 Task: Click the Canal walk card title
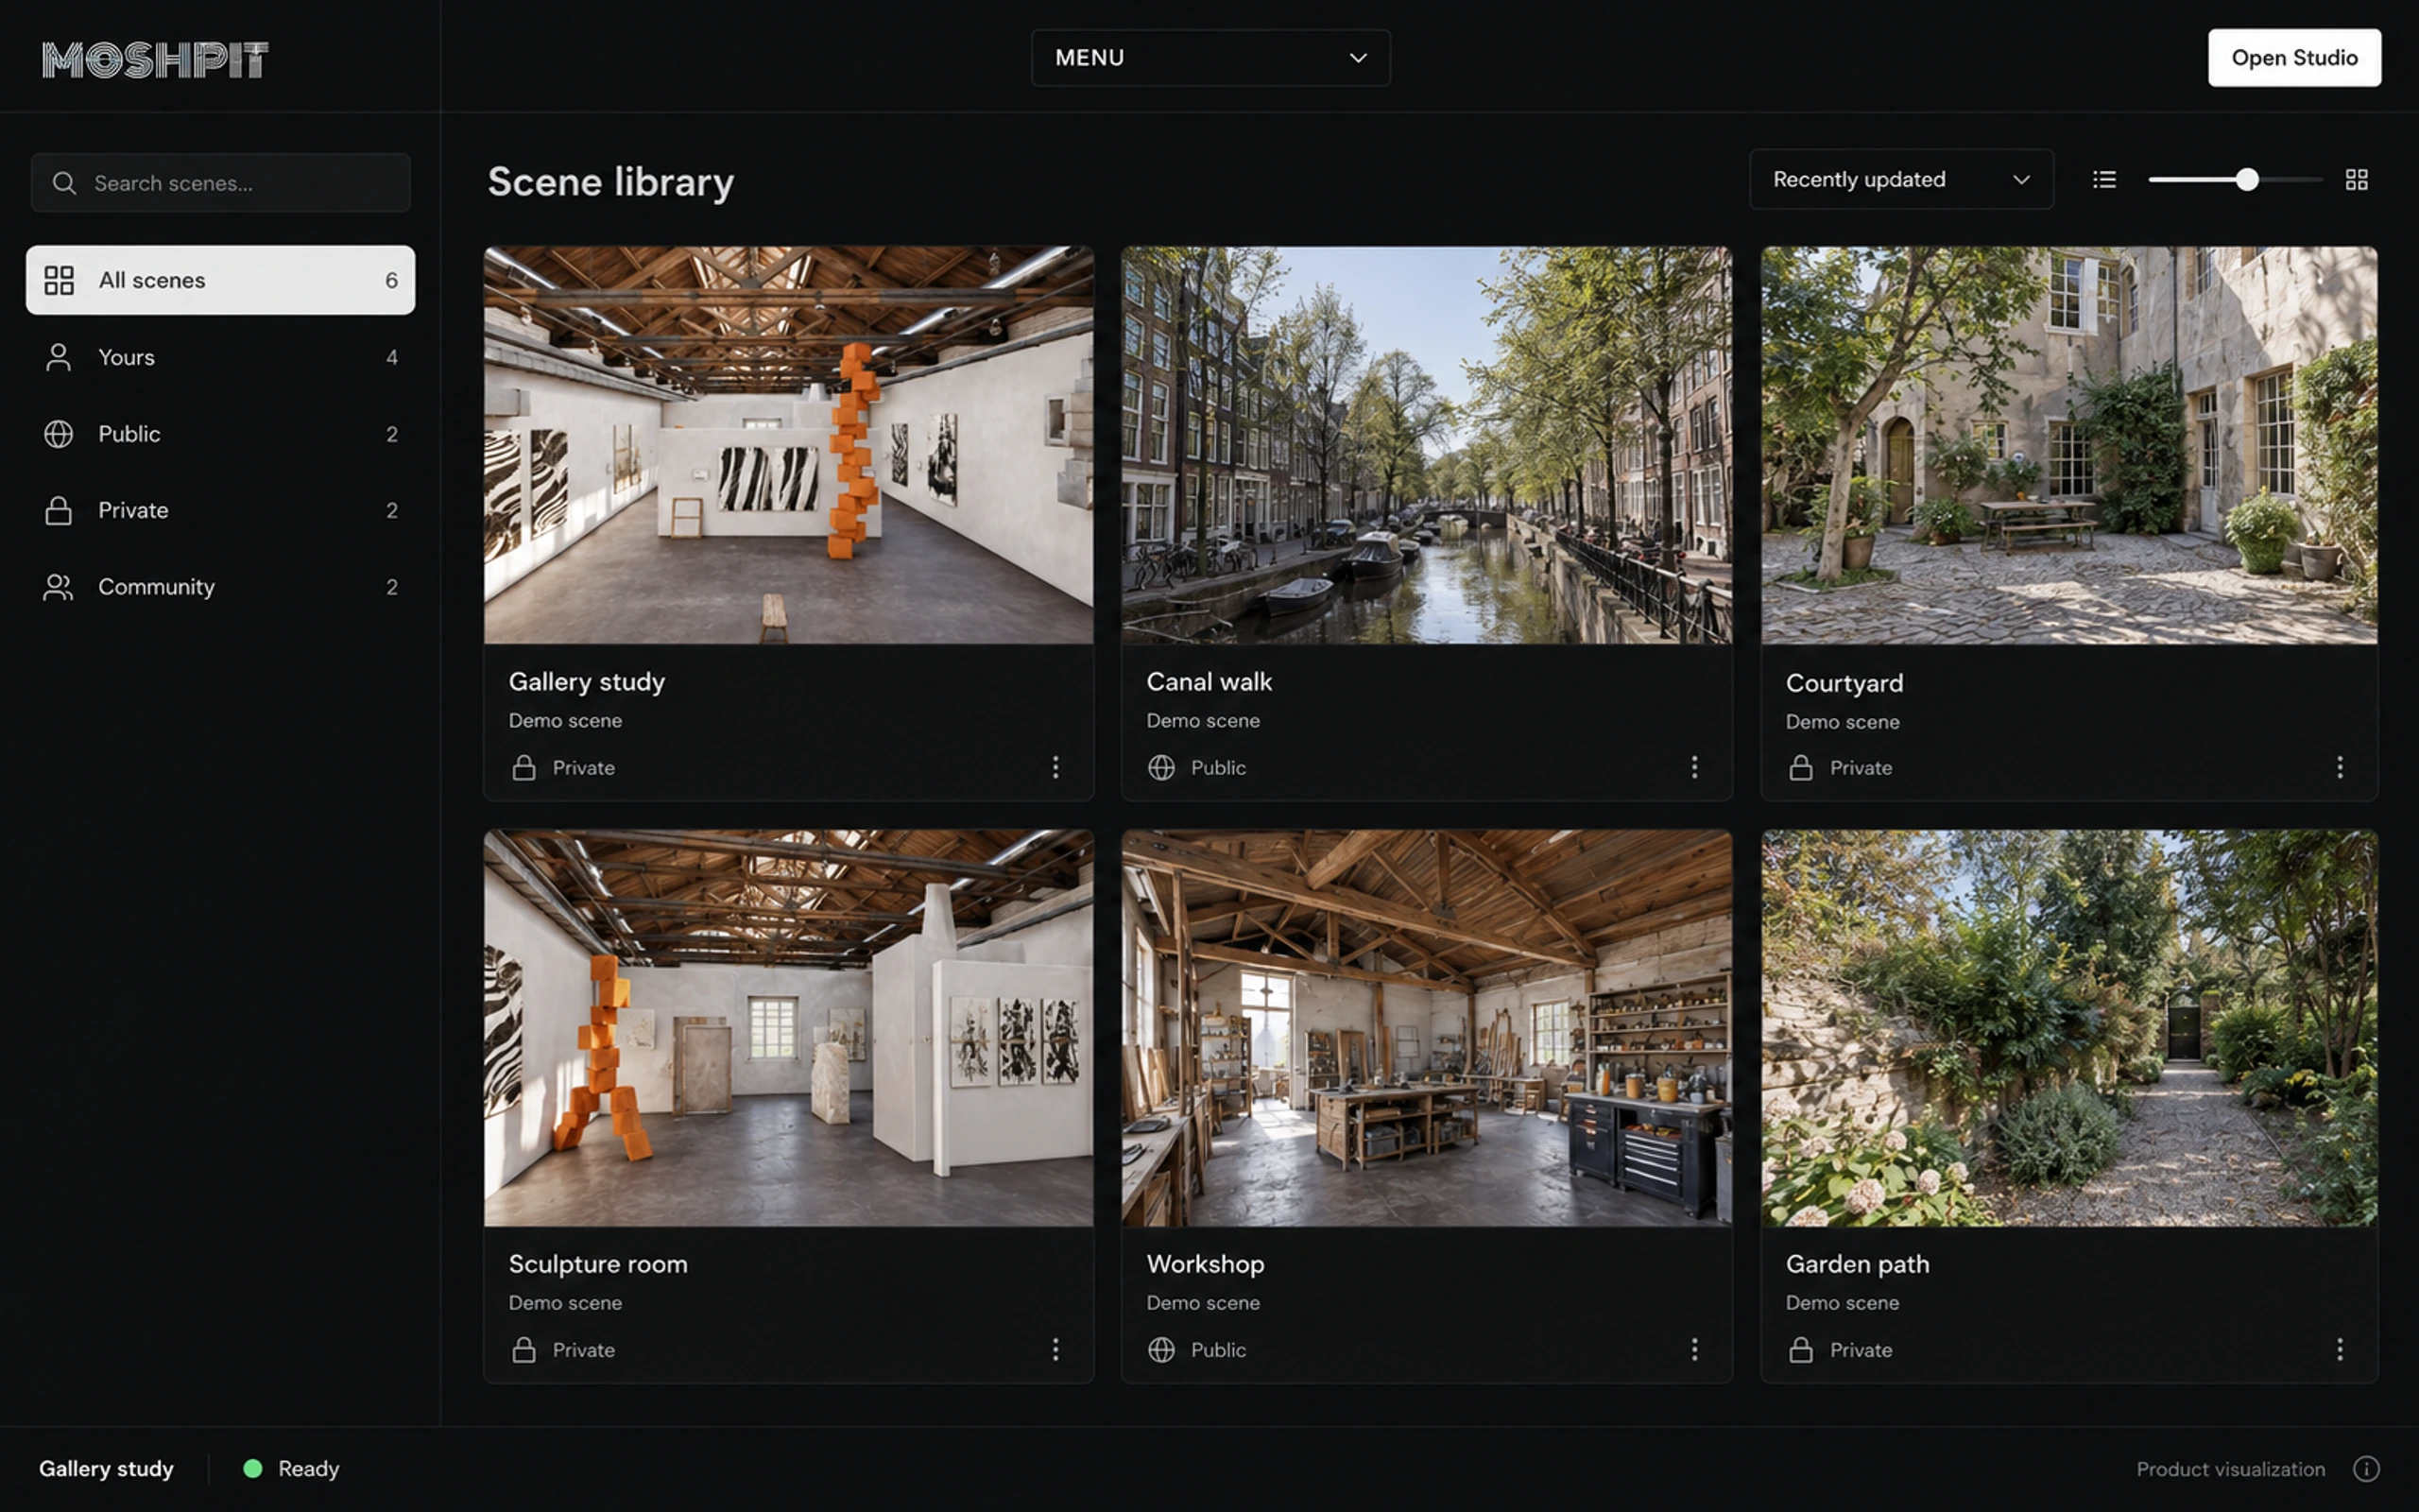pos(1209,682)
